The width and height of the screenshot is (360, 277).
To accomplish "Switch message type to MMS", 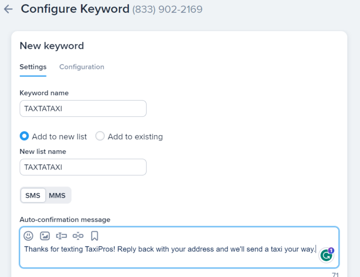I will click(x=57, y=195).
